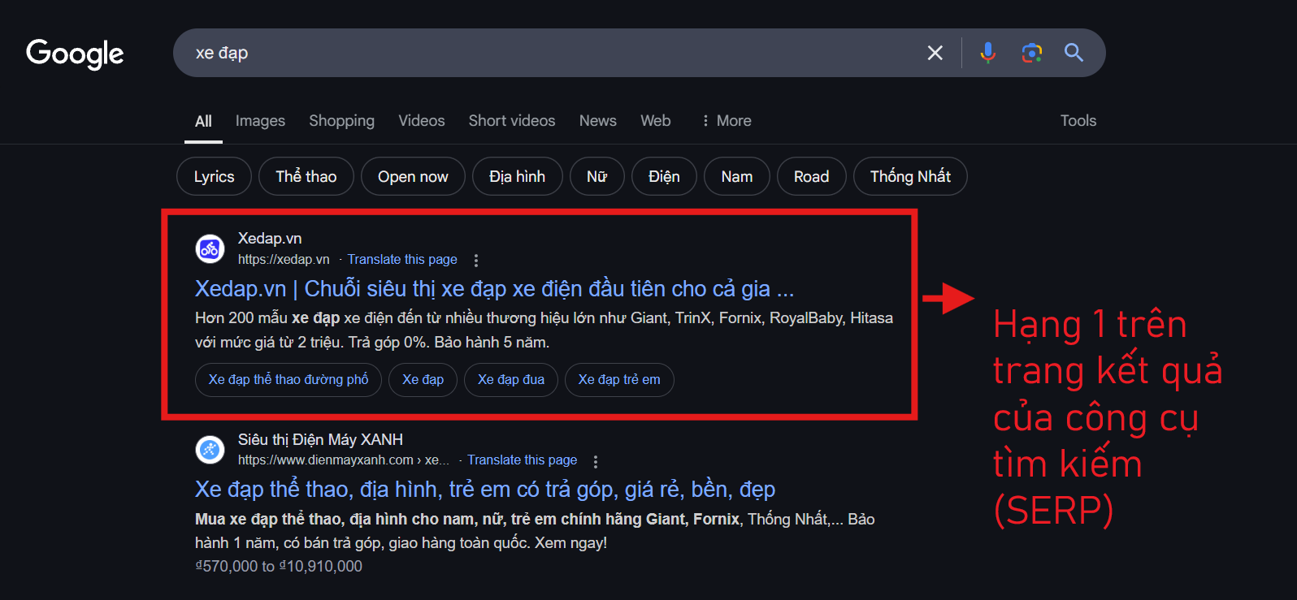The image size is (1297, 600).
Task: Clear the search box with X icon
Action: [x=935, y=53]
